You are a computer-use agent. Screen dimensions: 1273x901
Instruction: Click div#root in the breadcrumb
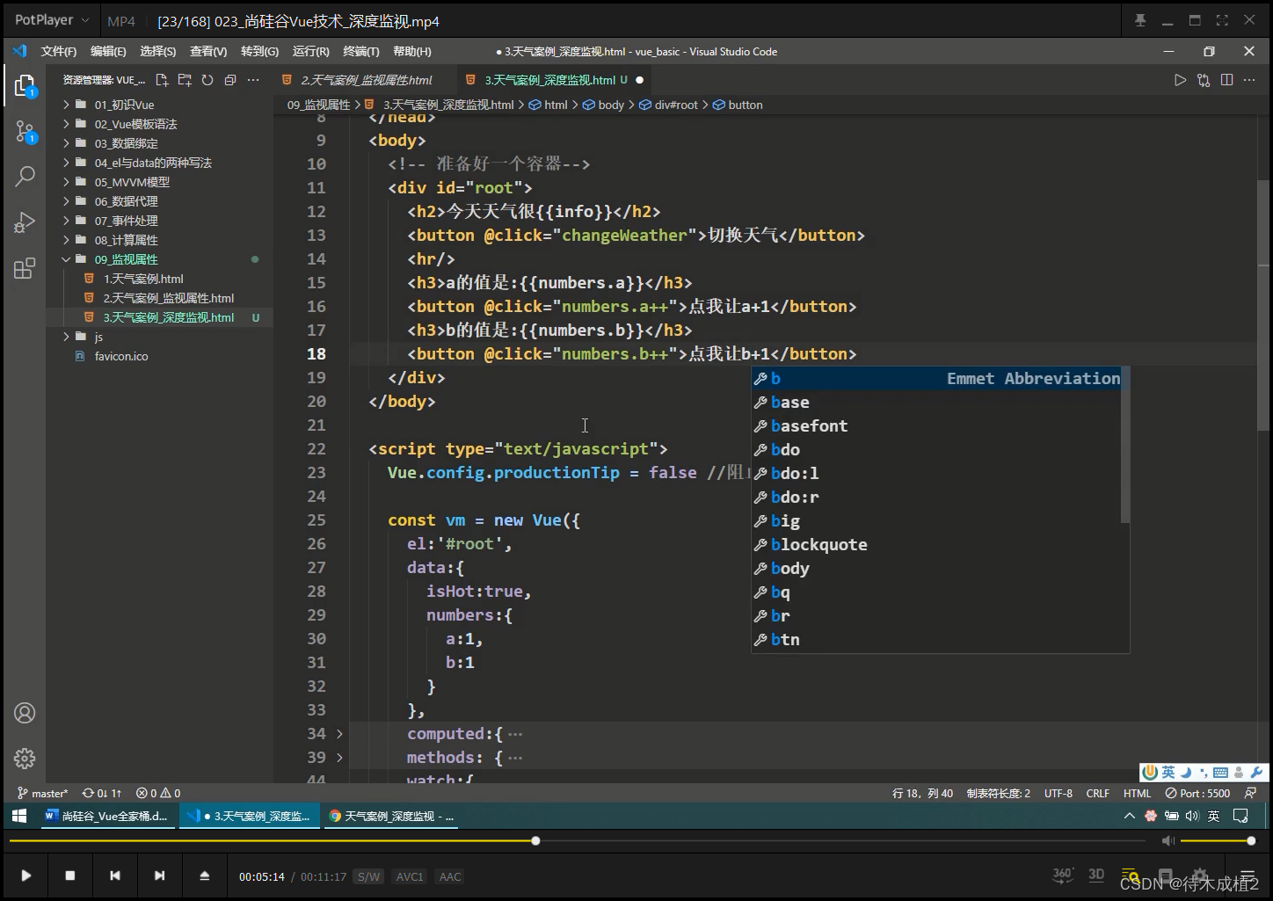tap(676, 105)
